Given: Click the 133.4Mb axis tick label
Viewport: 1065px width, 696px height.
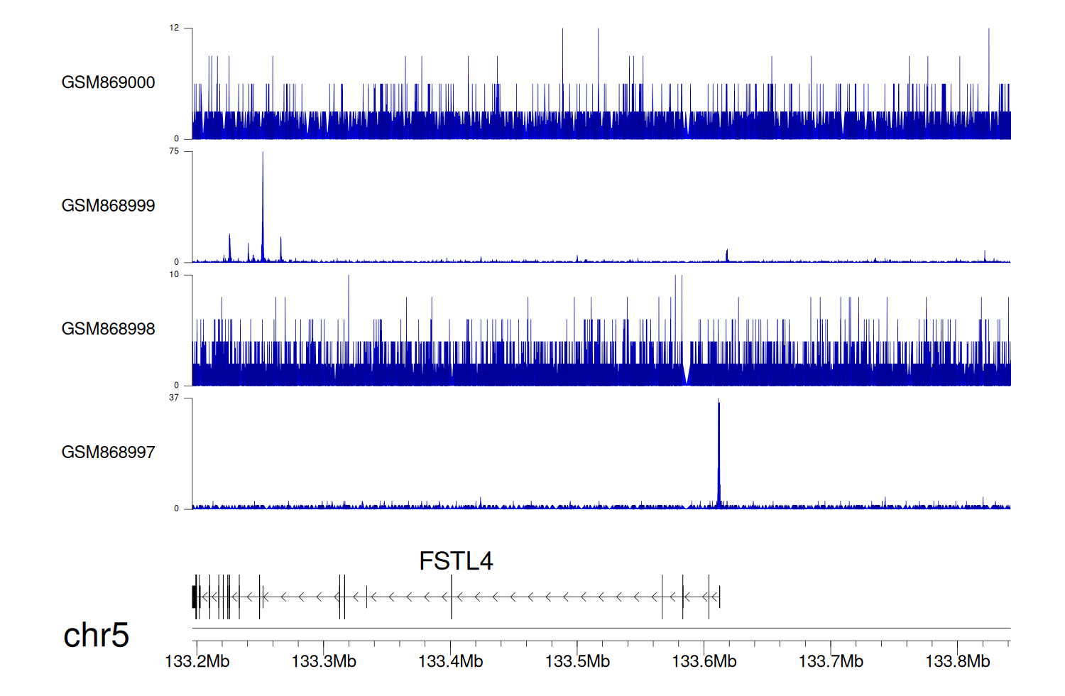Looking at the screenshot, I should click(x=450, y=661).
